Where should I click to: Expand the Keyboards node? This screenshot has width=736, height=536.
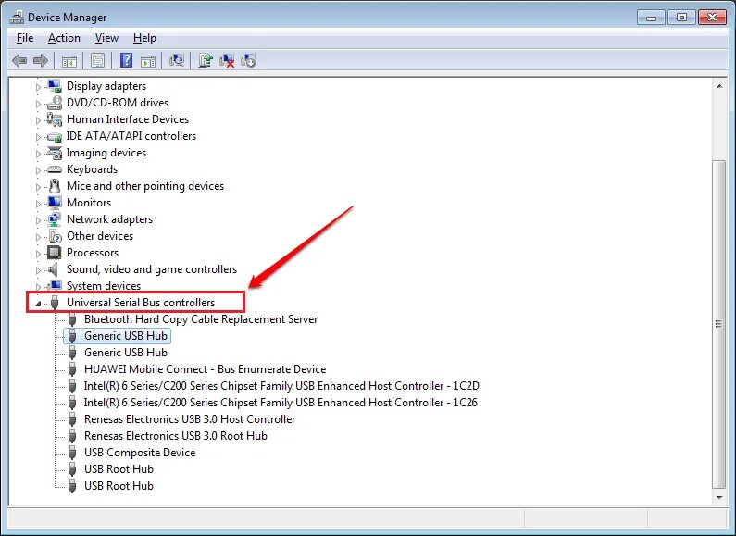click(x=38, y=170)
